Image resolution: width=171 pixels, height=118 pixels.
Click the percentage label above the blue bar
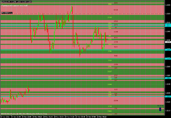(160, 106)
